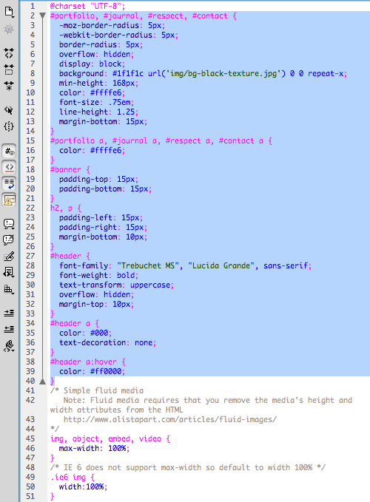This screenshot has height=502, width=370.
Task: Open the Apply Comment dropdown
Action: click(x=9, y=224)
